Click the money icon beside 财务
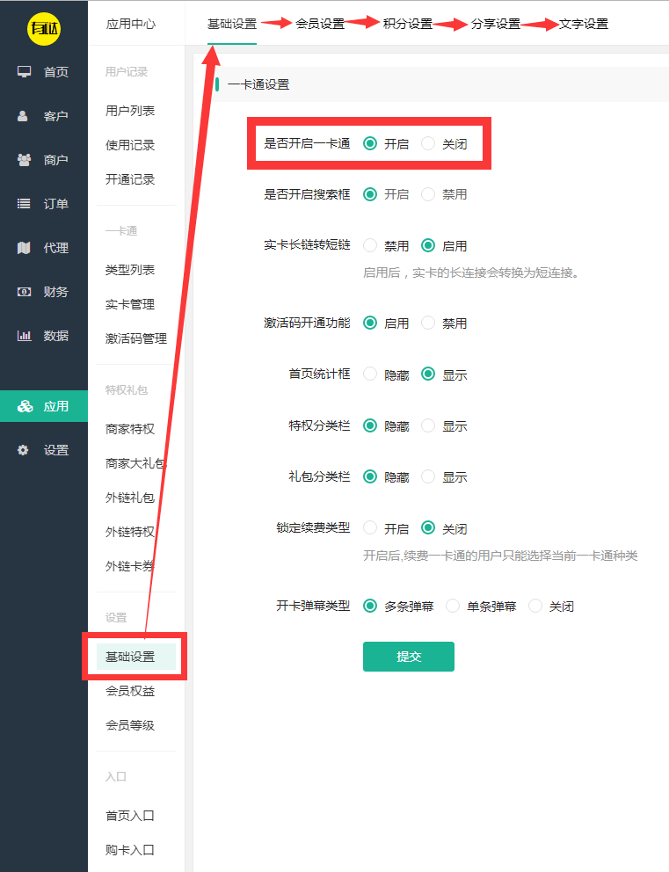 tap(24, 292)
